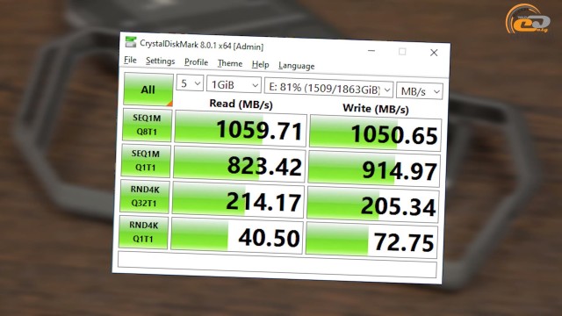
Task: Click the CrystalDiskMark app icon in title bar
Action: point(131,42)
